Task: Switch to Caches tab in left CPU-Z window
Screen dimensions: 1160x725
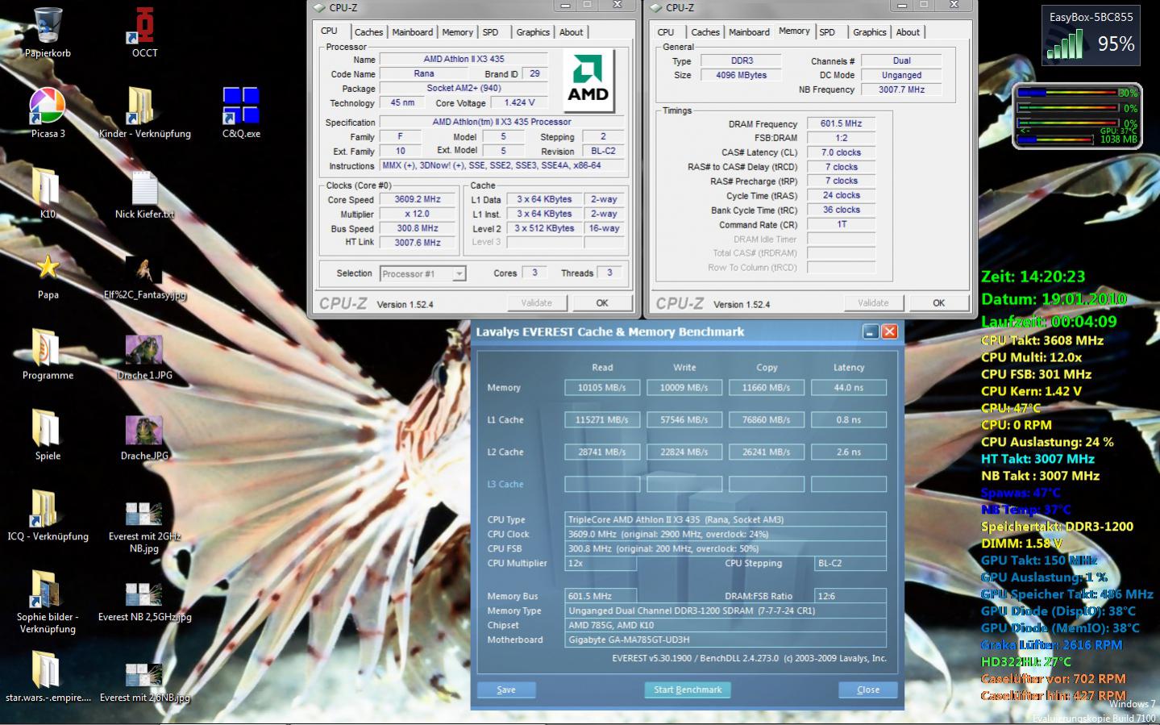Action: [368, 32]
